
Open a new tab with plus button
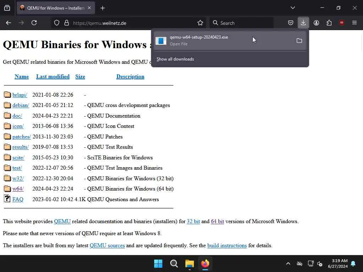102,8
